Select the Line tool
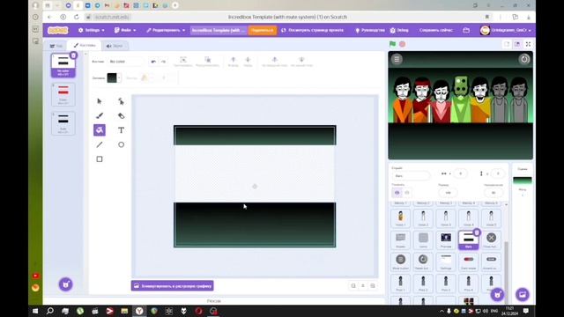 click(x=100, y=144)
